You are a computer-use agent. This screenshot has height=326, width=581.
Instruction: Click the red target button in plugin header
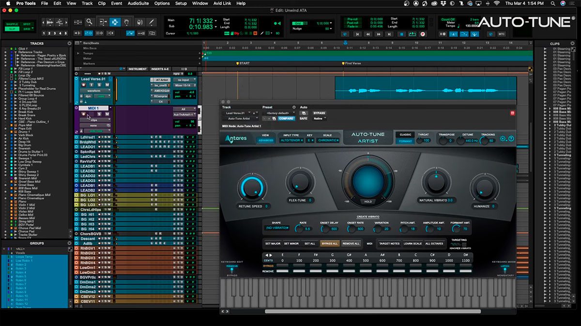(512, 113)
